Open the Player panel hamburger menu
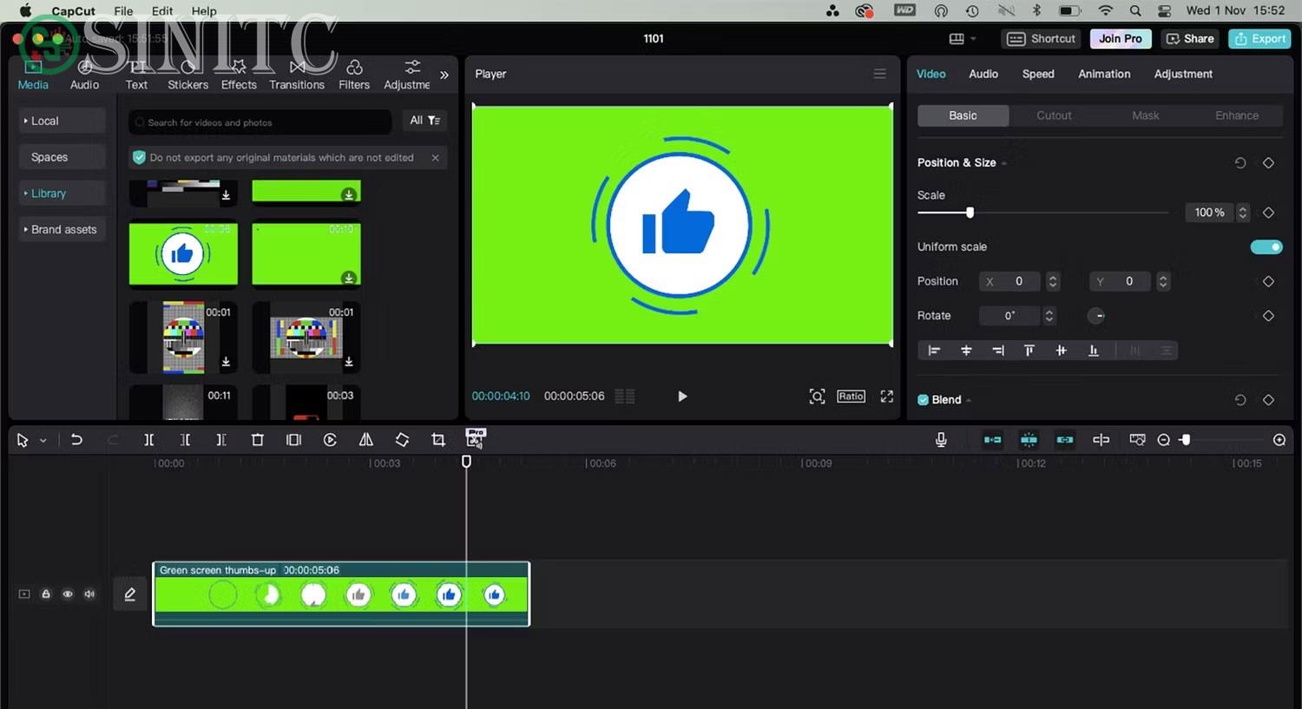Viewport: 1302px width, 709px height. click(x=879, y=74)
